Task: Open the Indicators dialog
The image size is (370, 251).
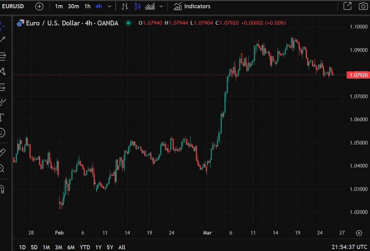Action: [192, 6]
